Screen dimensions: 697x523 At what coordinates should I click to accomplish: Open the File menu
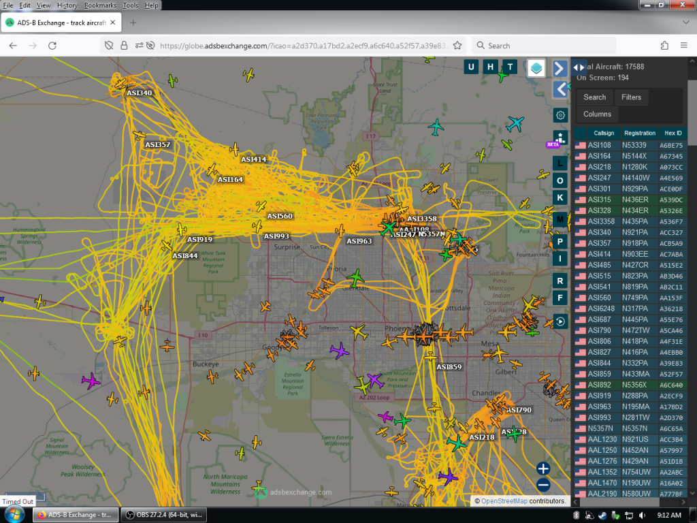click(x=8, y=5)
